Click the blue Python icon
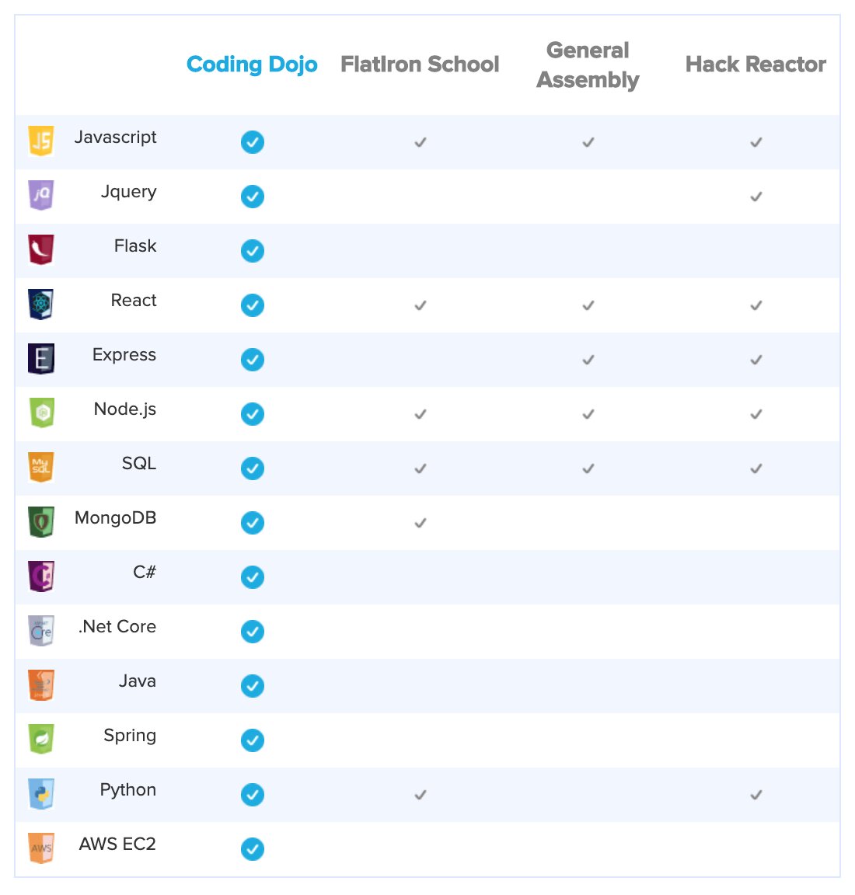Screen dimensions: 855x895 tap(41, 794)
